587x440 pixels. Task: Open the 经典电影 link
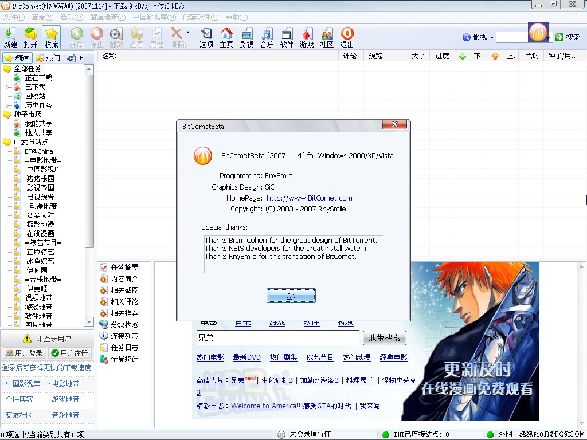[393, 357]
